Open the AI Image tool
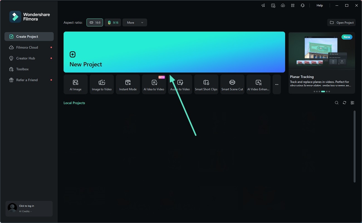Screen dimensions: 362x223 tap(75, 84)
